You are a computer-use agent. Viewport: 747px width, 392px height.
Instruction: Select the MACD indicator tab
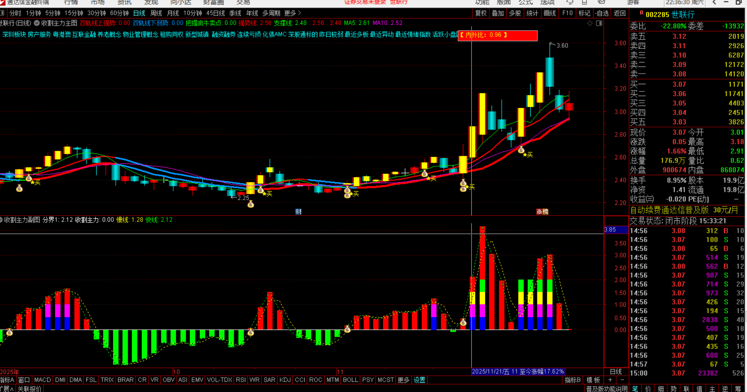[42, 380]
